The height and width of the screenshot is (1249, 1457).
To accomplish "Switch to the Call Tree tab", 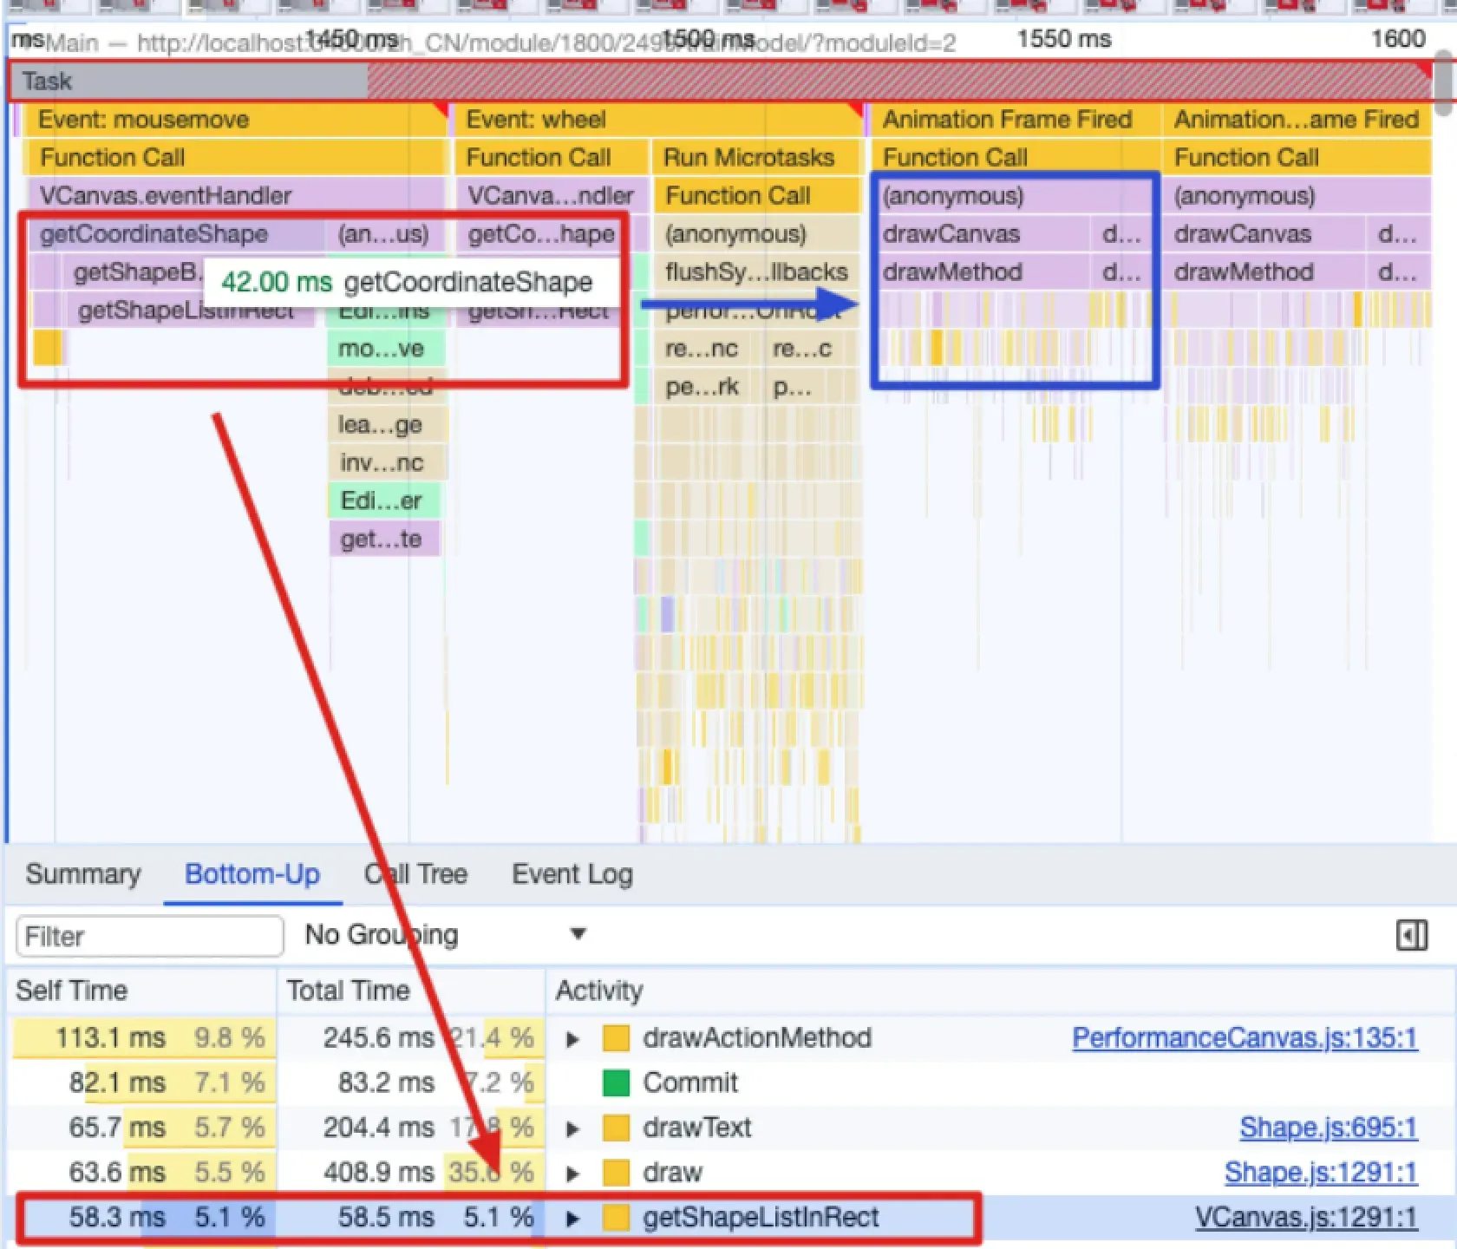I will [x=415, y=874].
